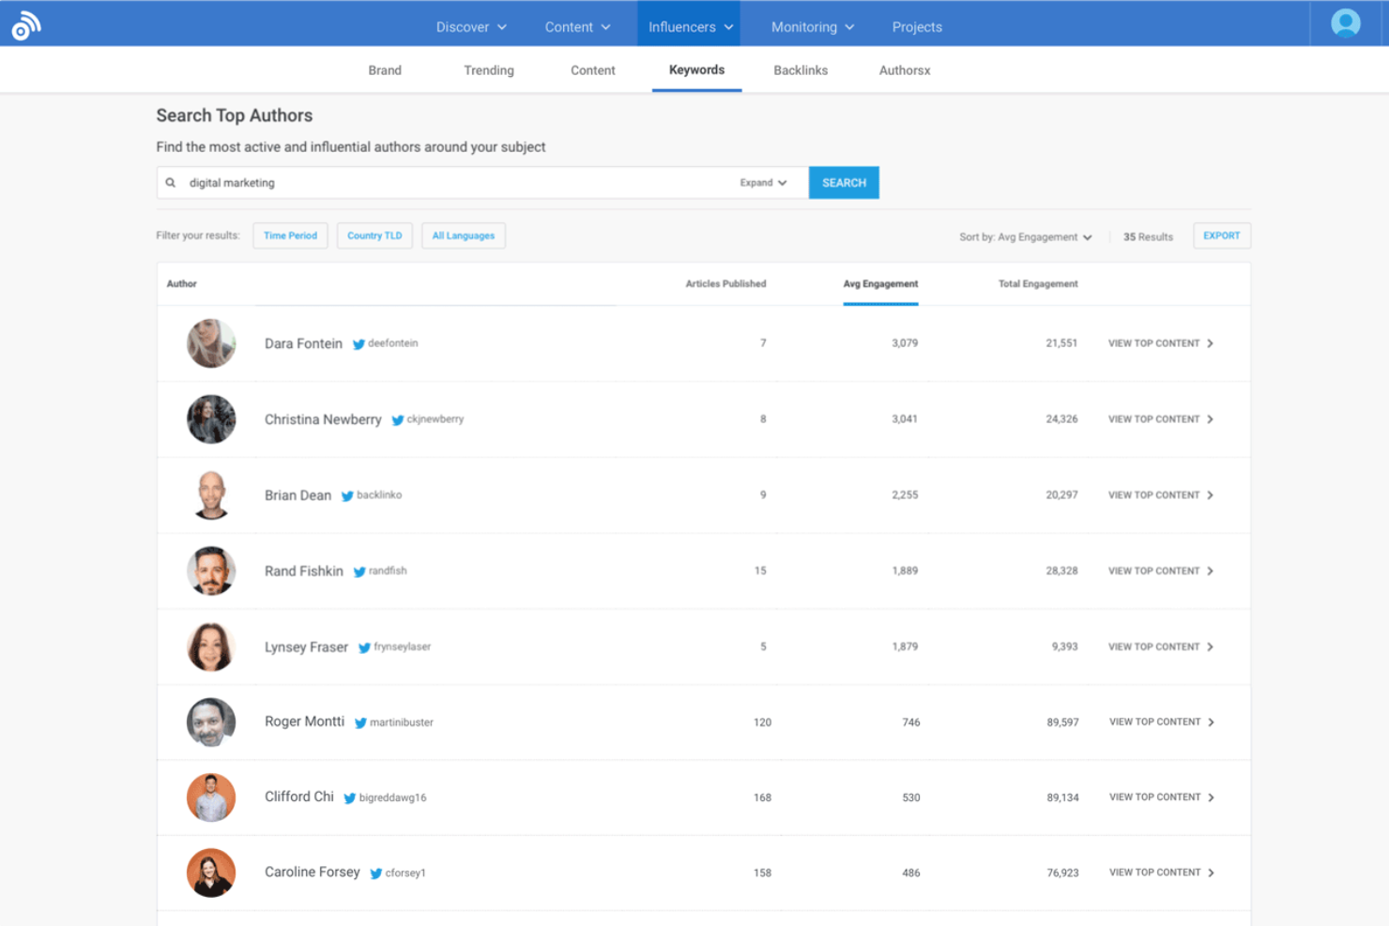
Task: Click the BuzzSumo logo icon top-left
Action: click(25, 23)
